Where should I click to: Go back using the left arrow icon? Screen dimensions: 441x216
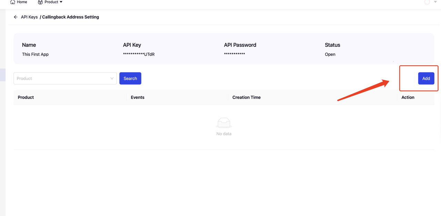click(16, 17)
